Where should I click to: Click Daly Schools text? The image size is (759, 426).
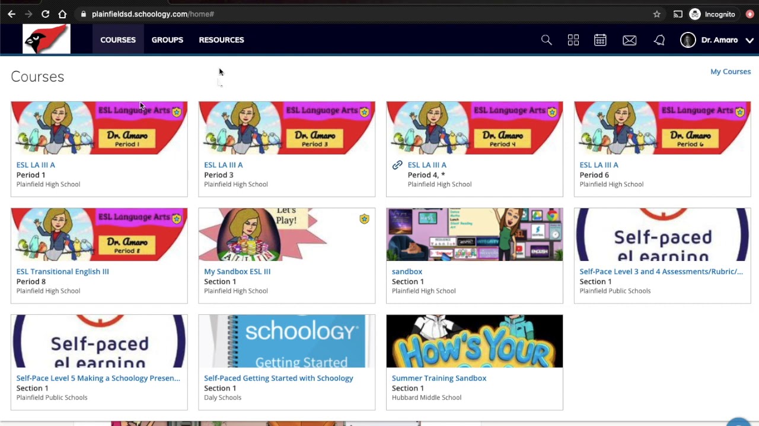point(222,398)
